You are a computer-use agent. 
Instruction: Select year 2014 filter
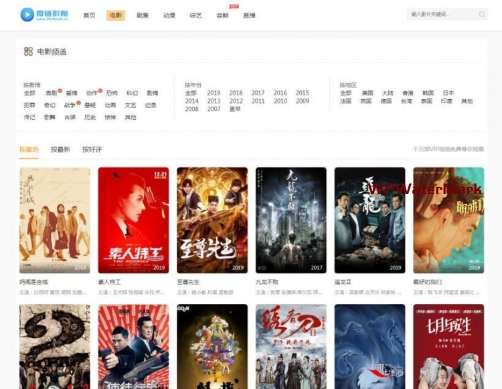(x=192, y=101)
